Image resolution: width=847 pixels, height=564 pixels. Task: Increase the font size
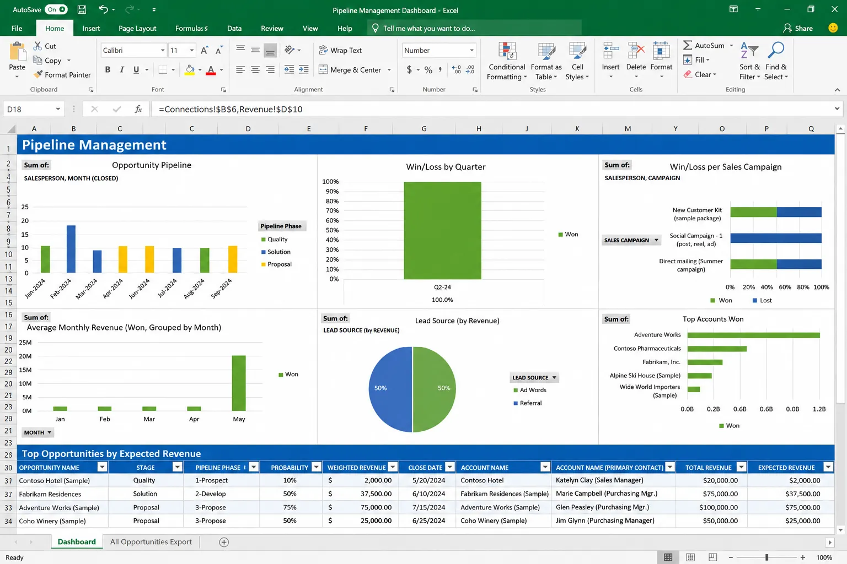(205, 50)
